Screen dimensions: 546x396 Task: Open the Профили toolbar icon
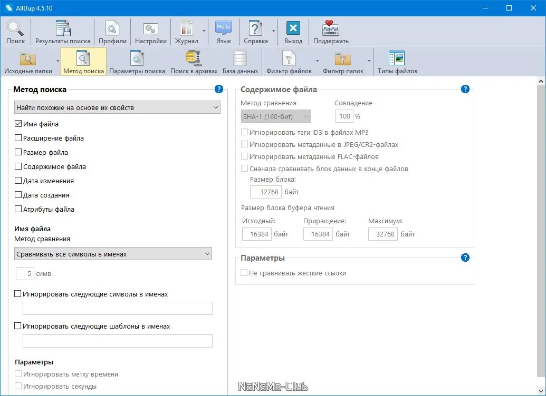coord(112,32)
